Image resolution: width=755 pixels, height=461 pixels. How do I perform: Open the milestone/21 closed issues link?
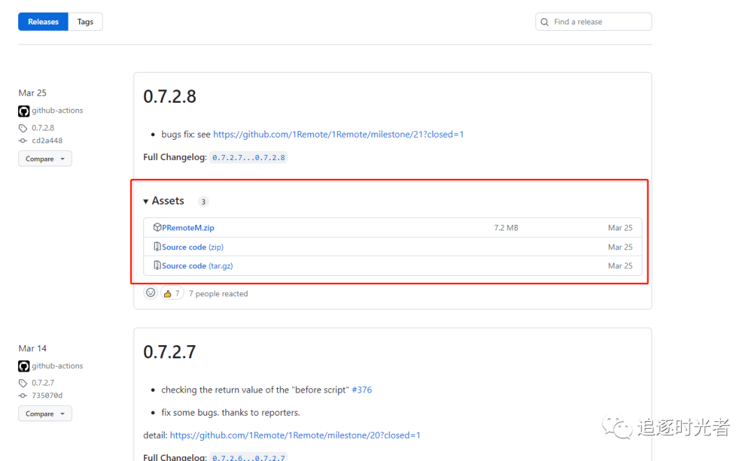point(338,134)
